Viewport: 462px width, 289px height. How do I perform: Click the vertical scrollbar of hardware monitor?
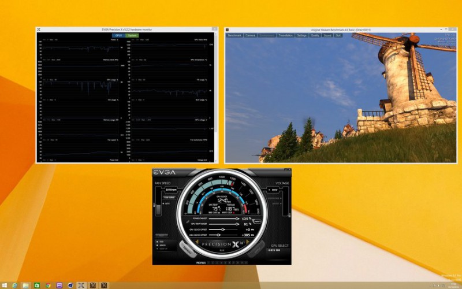[215, 83]
